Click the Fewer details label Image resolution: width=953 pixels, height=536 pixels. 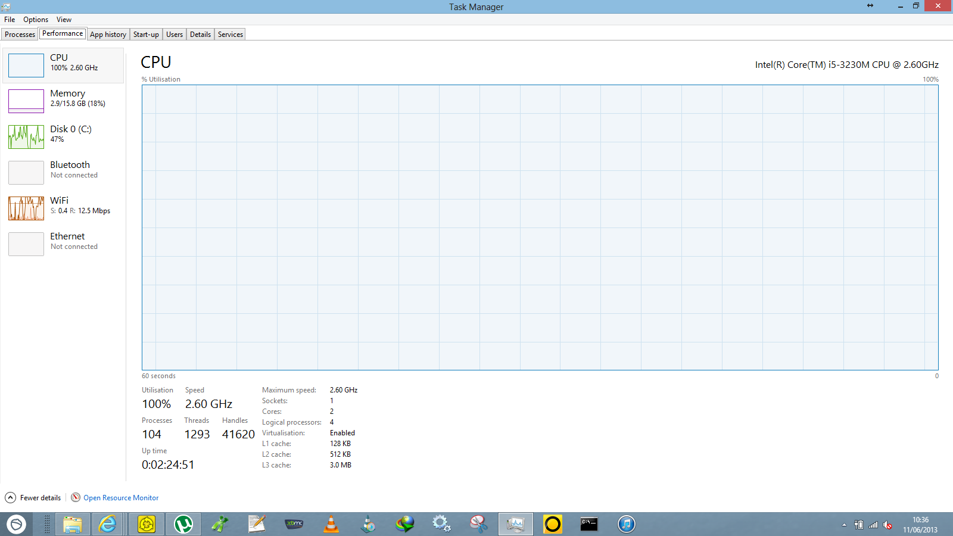point(41,498)
